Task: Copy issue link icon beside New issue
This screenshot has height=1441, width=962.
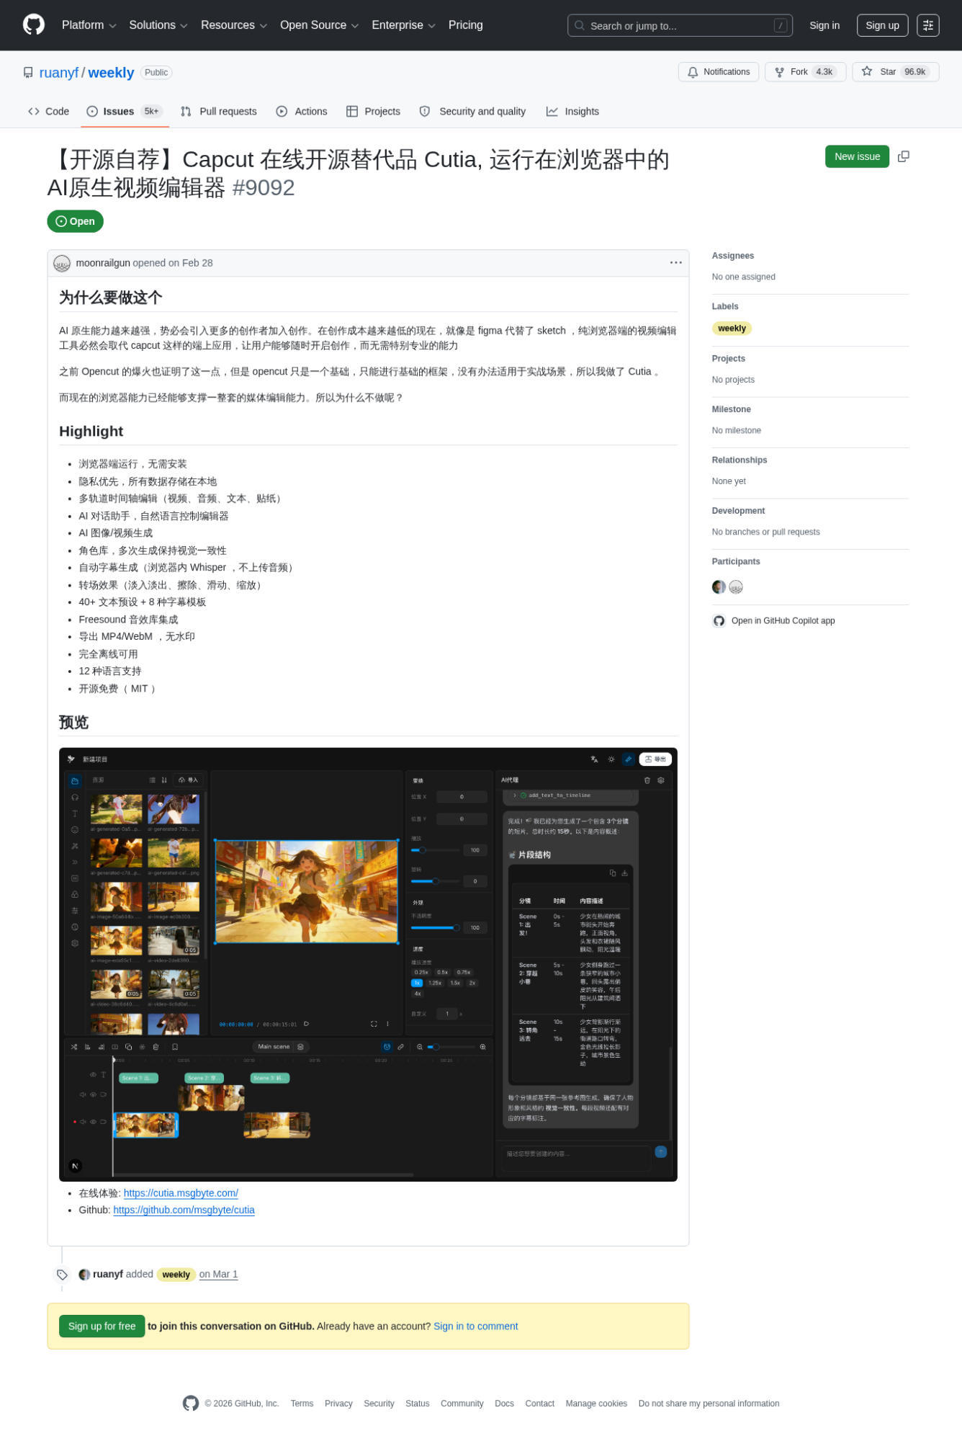Action: (x=904, y=156)
